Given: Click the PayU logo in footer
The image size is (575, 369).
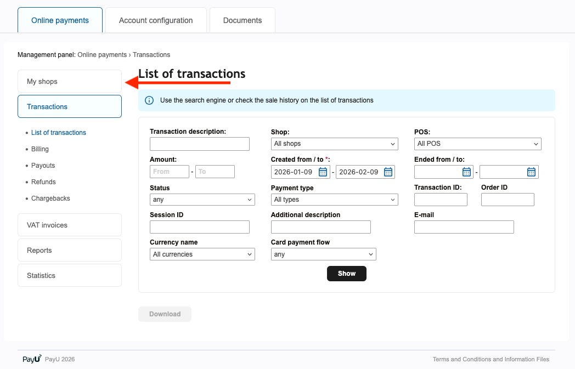Looking at the screenshot, I should (32, 359).
